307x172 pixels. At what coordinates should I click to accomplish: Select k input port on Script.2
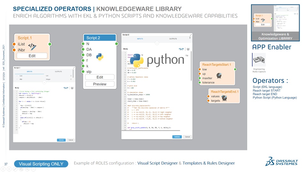pyautogui.click(x=83, y=66)
